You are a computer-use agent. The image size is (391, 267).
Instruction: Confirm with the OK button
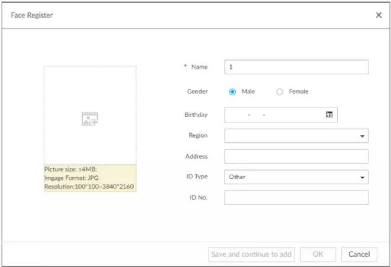point(318,254)
